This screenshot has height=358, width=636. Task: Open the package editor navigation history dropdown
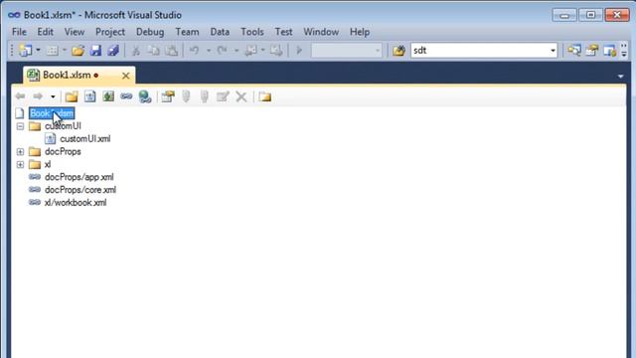pos(53,96)
